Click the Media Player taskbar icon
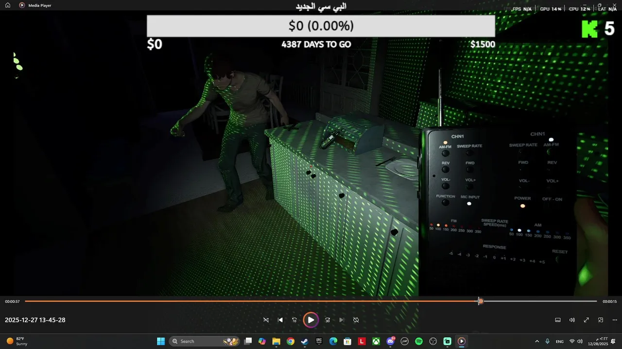The image size is (622, 349). (x=462, y=341)
